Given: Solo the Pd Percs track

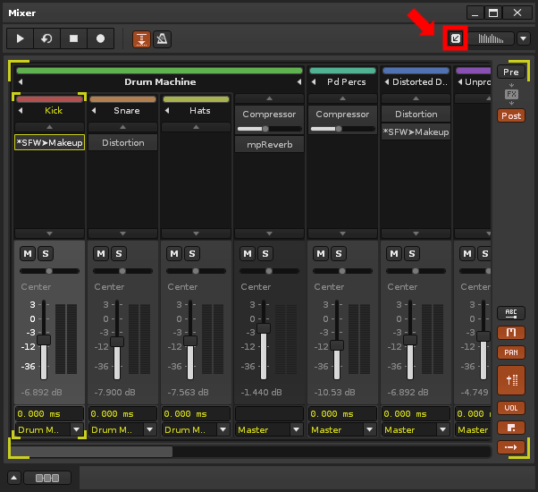Looking at the screenshot, I should tap(339, 254).
